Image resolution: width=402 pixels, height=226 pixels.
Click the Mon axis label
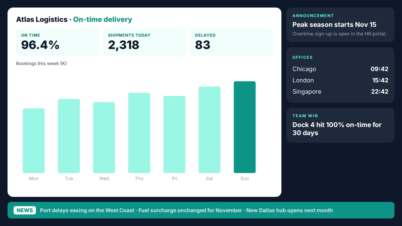[x=34, y=178]
